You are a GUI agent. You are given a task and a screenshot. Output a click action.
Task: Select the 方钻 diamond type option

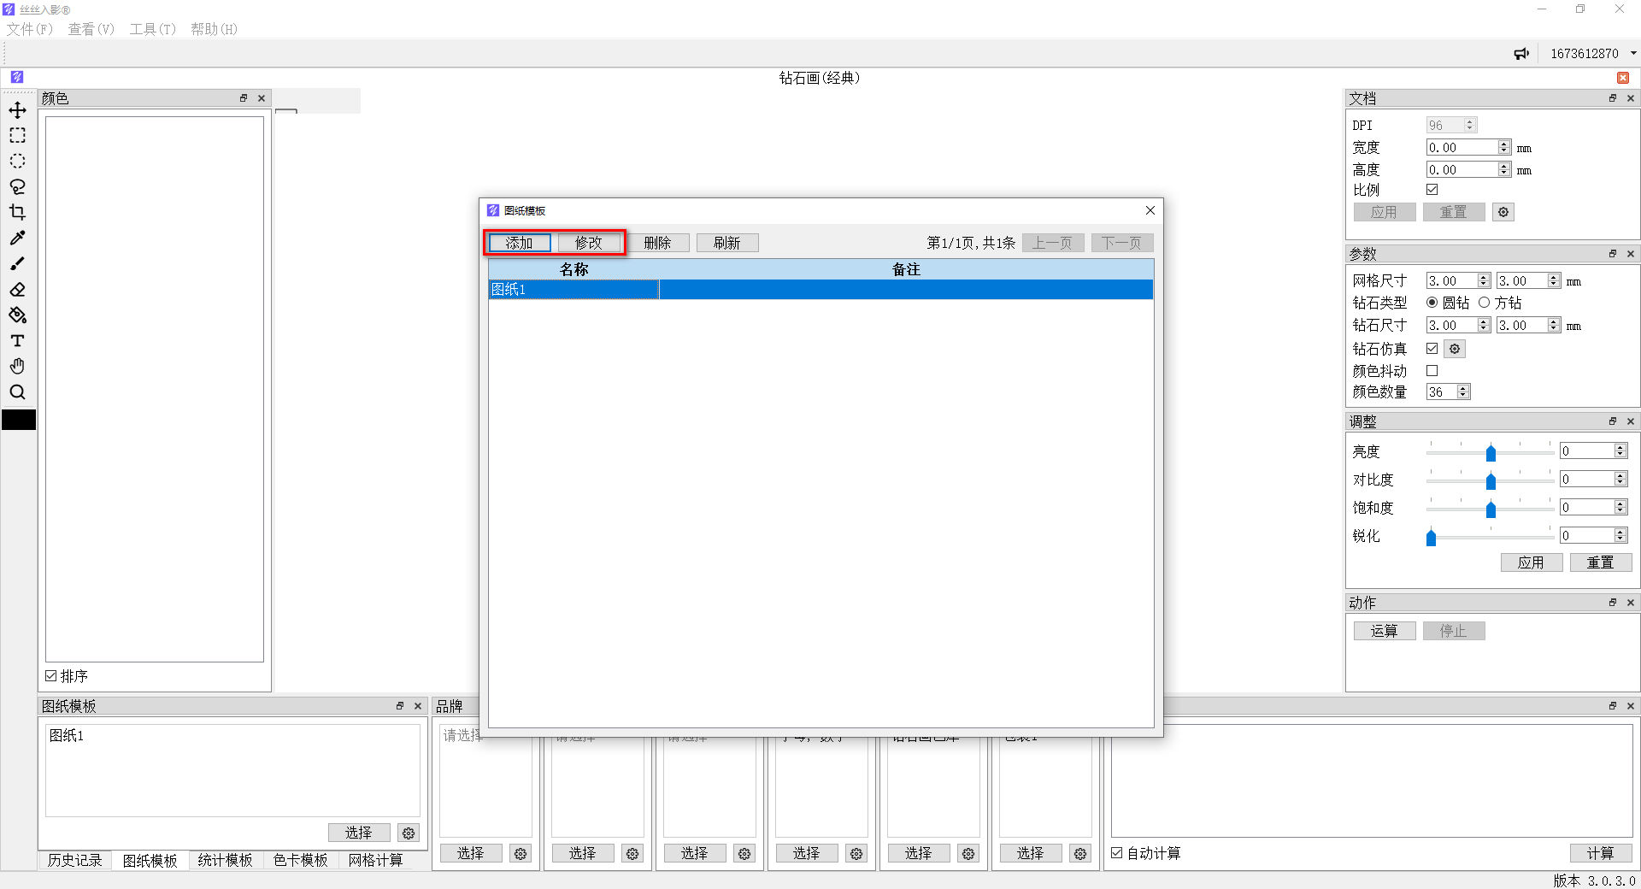click(x=1485, y=303)
